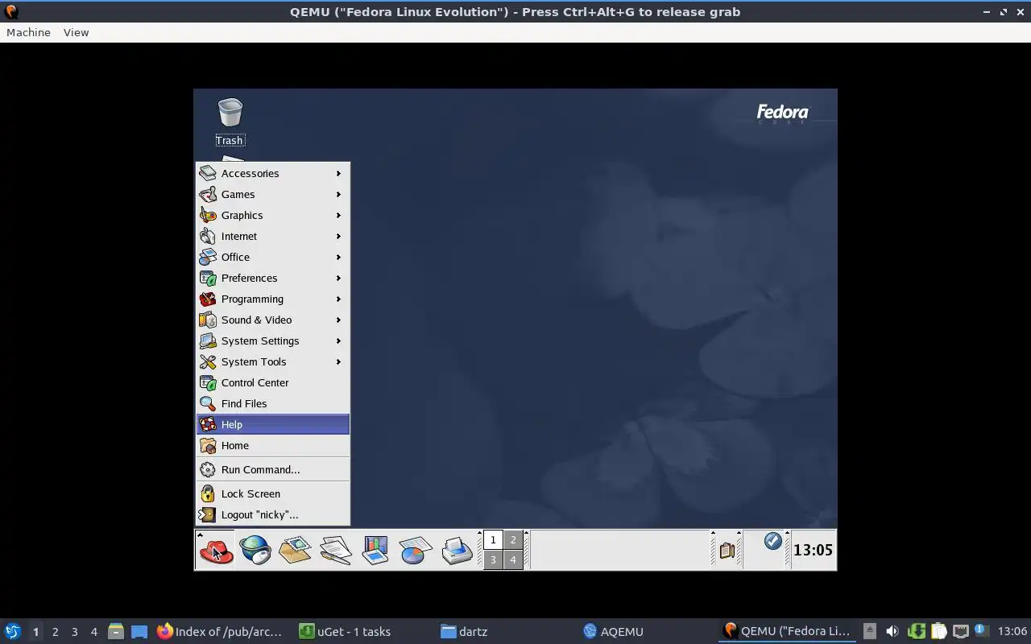Image resolution: width=1031 pixels, height=644 pixels.
Task: Expand Sound & Video submenu arrow
Action: [x=338, y=320]
